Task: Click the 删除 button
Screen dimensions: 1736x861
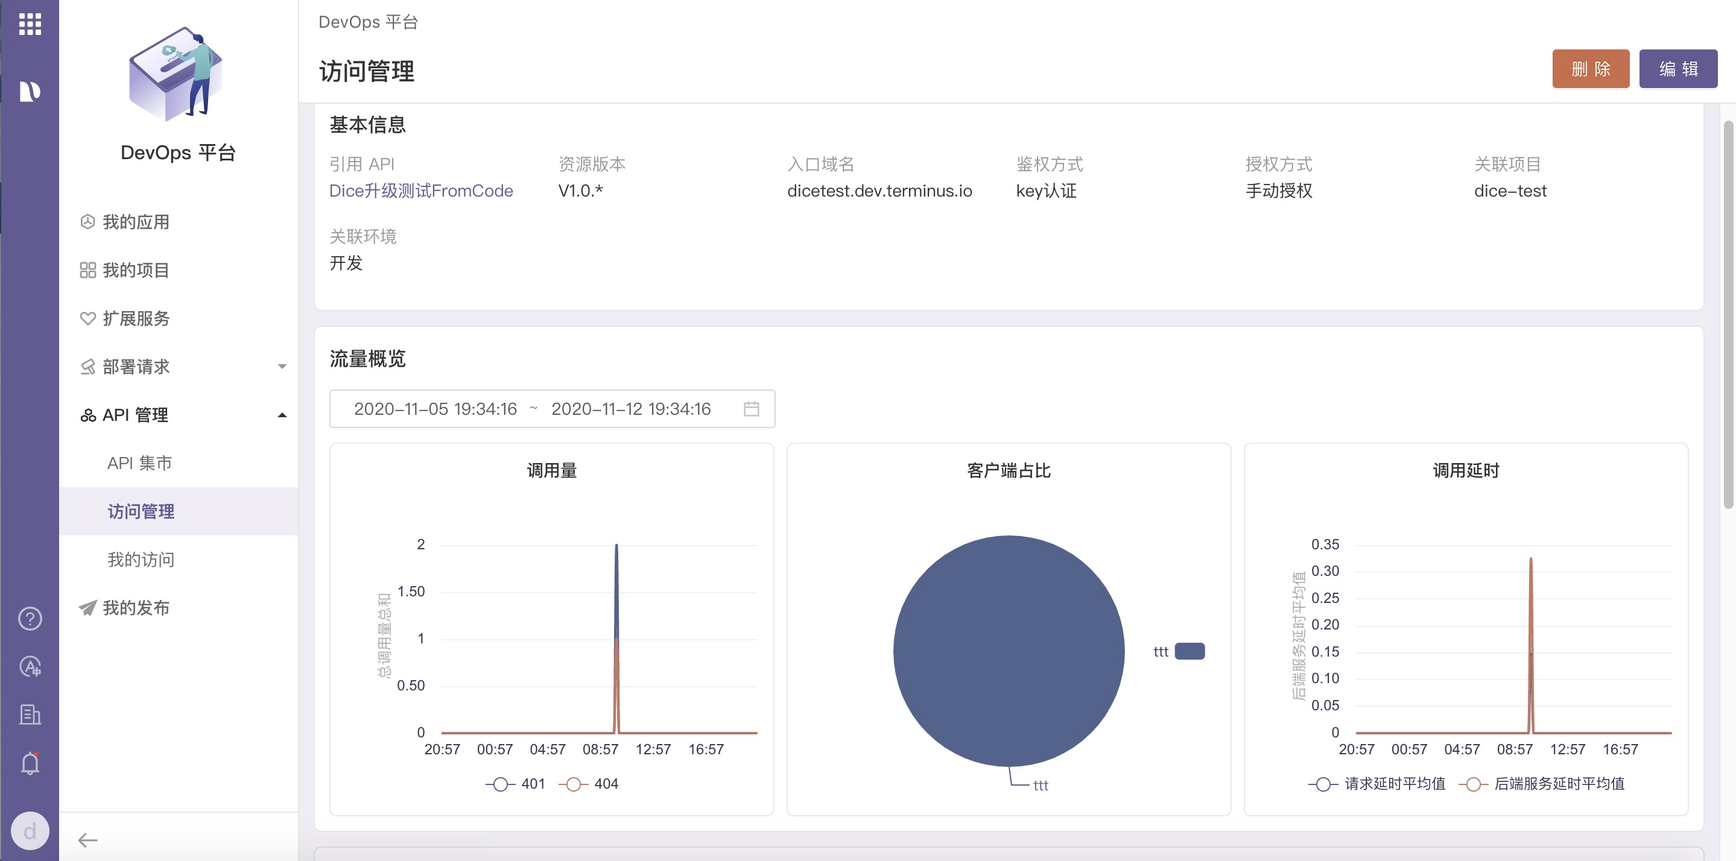Action: [1590, 69]
